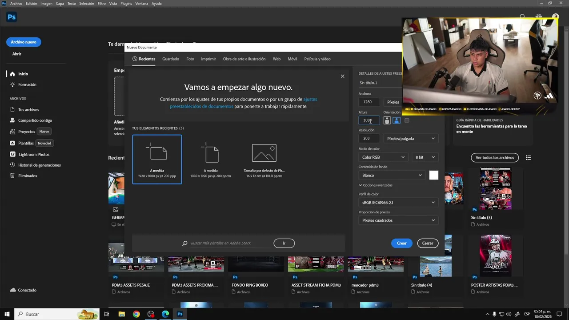Select Tamaño por defecto de Photoshop preset
This screenshot has width=569, height=320.
click(264, 159)
